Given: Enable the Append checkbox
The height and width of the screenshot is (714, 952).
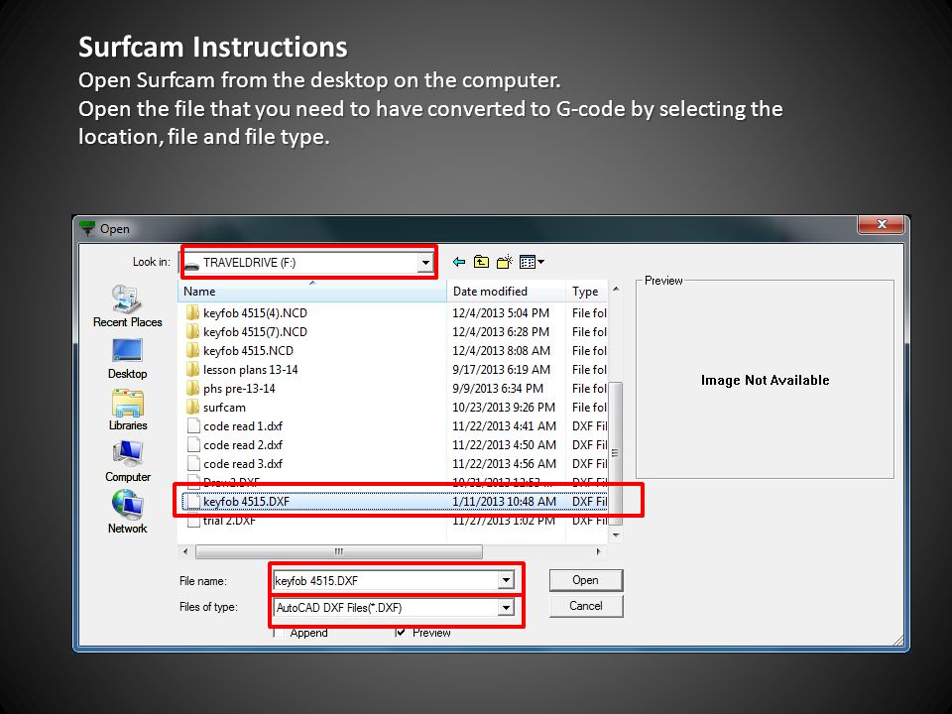Looking at the screenshot, I should click(279, 633).
